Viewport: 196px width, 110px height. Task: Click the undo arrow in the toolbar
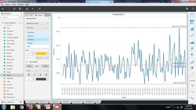point(3,9)
